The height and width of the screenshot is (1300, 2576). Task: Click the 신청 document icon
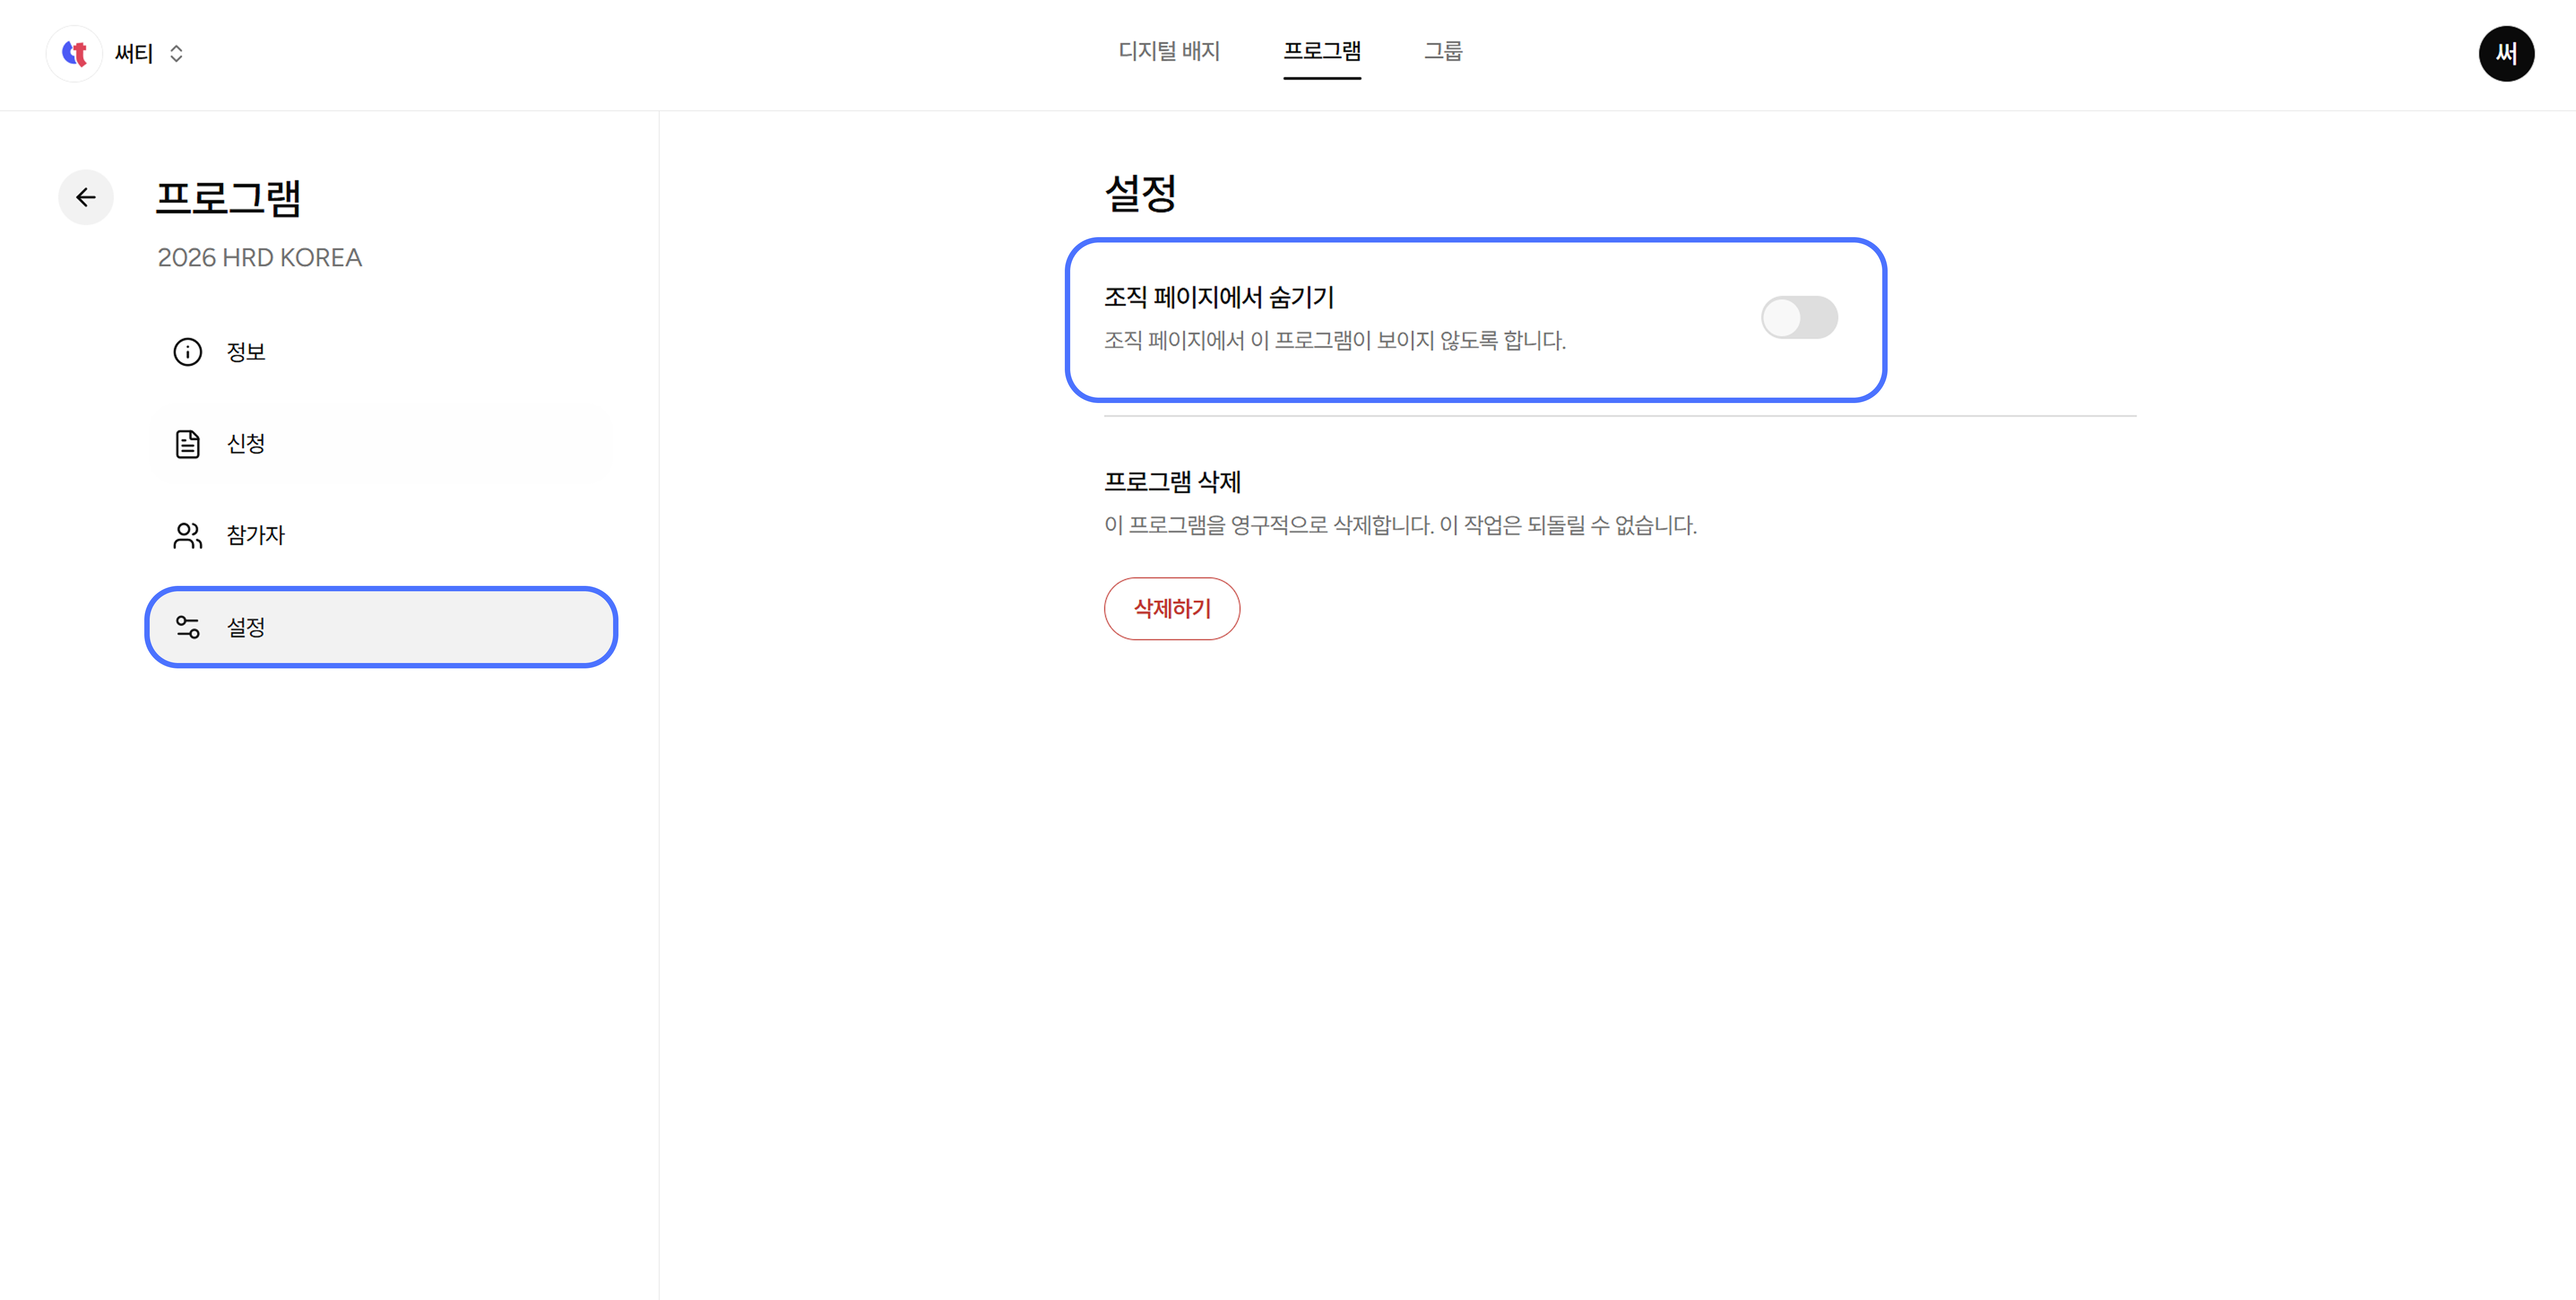tap(187, 444)
